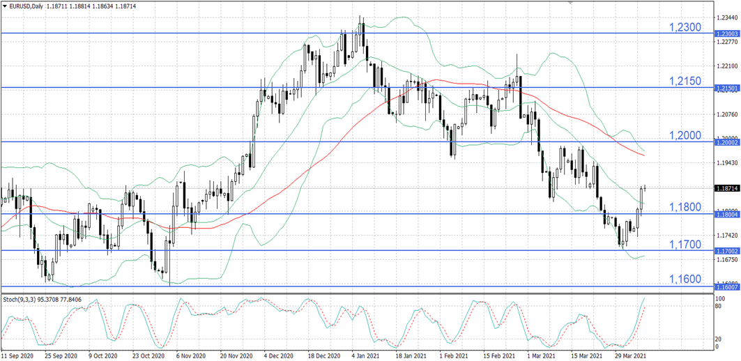
Task: Select the 1,1800 level text label
Action: [x=685, y=207]
